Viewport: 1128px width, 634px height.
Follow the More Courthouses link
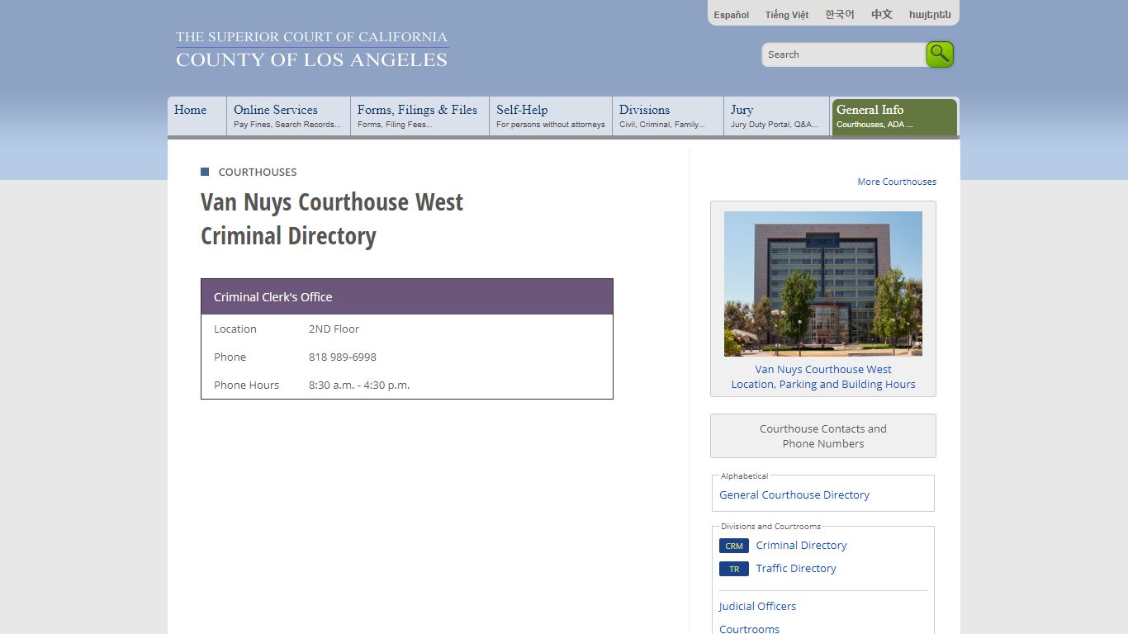tap(897, 182)
